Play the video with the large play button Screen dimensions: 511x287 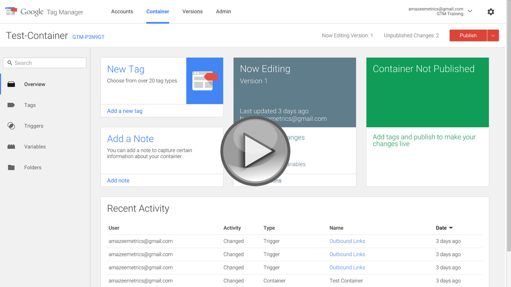point(255,151)
